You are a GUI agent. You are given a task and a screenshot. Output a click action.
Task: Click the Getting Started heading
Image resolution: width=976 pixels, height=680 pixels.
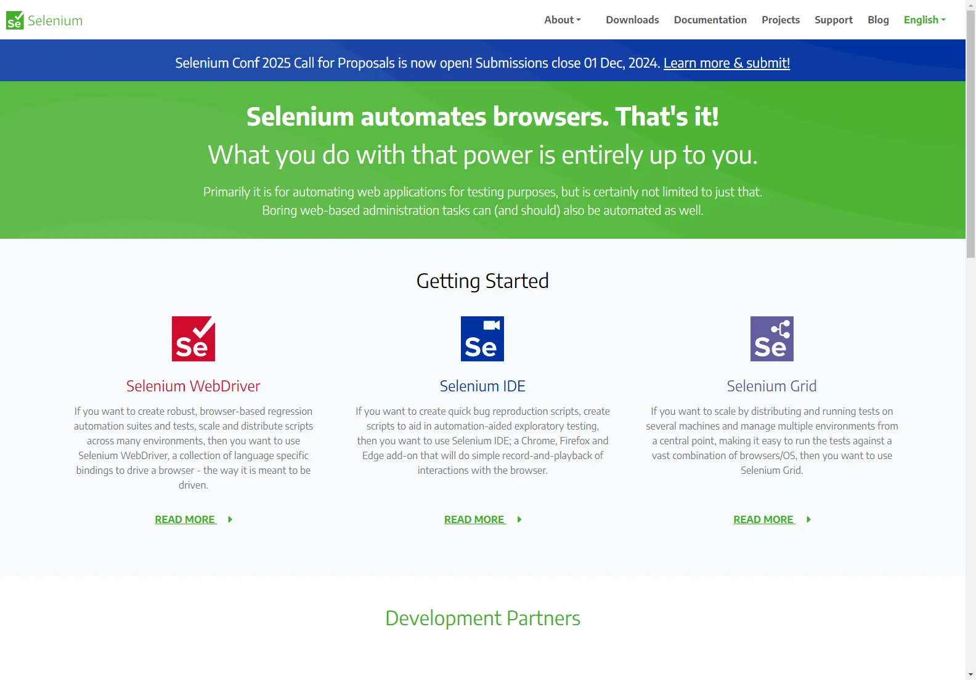point(482,281)
